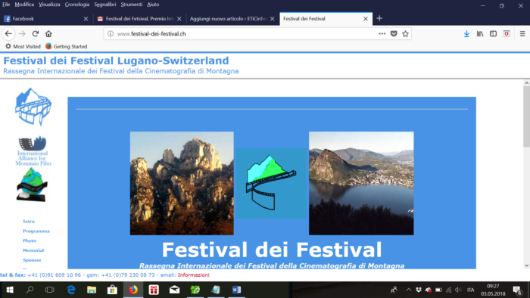Image resolution: width=530 pixels, height=298 pixels.
Task: Open the Photo page link
Action: click(x=30, y=241)
